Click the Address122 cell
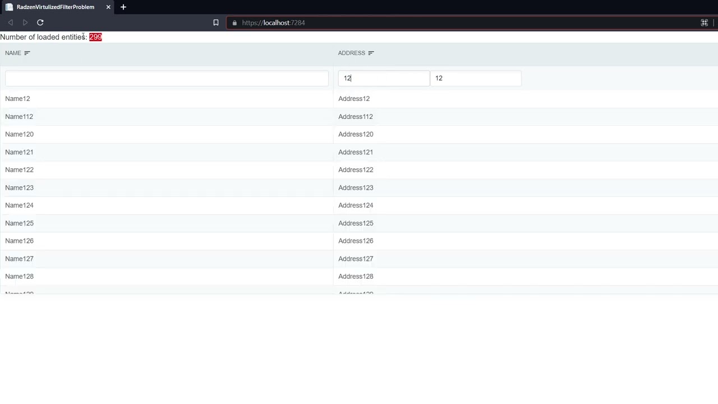This screenshot has width=718, height=404. click(x=526, y=169)
